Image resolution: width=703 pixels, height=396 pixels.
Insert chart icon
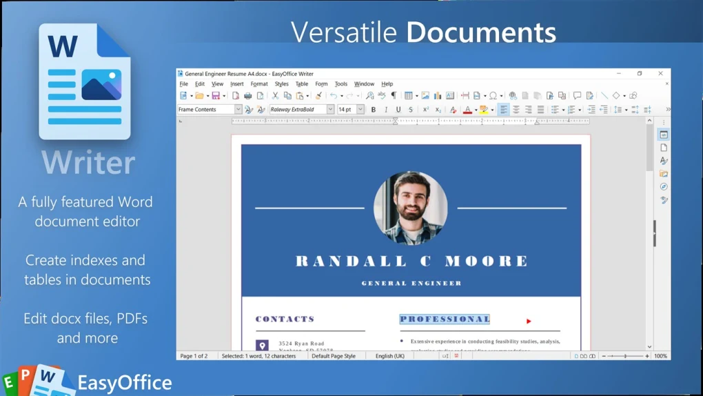coord(438,96)
